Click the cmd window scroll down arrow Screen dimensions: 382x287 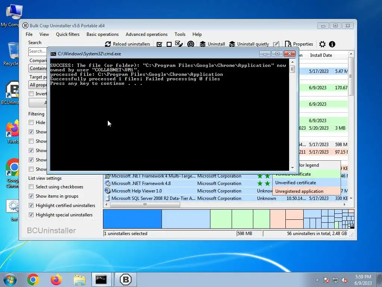click(x=292, y=168)
